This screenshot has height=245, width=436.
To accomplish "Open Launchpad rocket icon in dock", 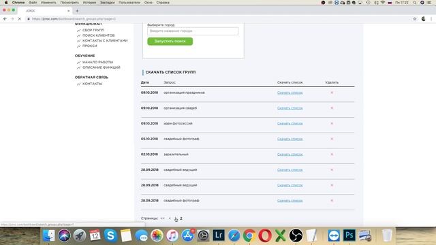I will point(80,235).
